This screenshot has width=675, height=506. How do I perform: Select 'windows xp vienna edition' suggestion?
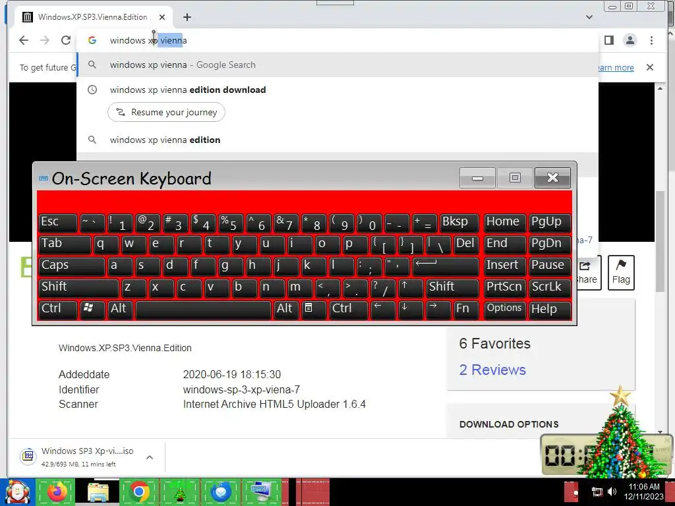coord(338,140)
